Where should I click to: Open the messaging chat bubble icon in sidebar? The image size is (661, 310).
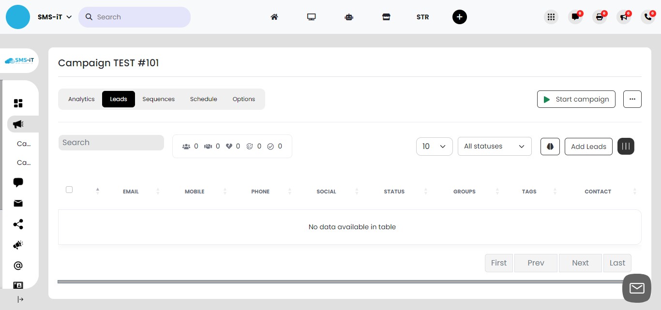pyautogui.click(x=18, y=182)
